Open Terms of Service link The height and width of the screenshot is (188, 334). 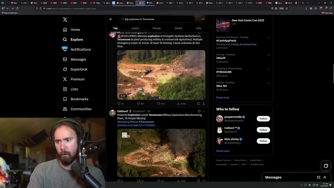click(x=223, y=160)
